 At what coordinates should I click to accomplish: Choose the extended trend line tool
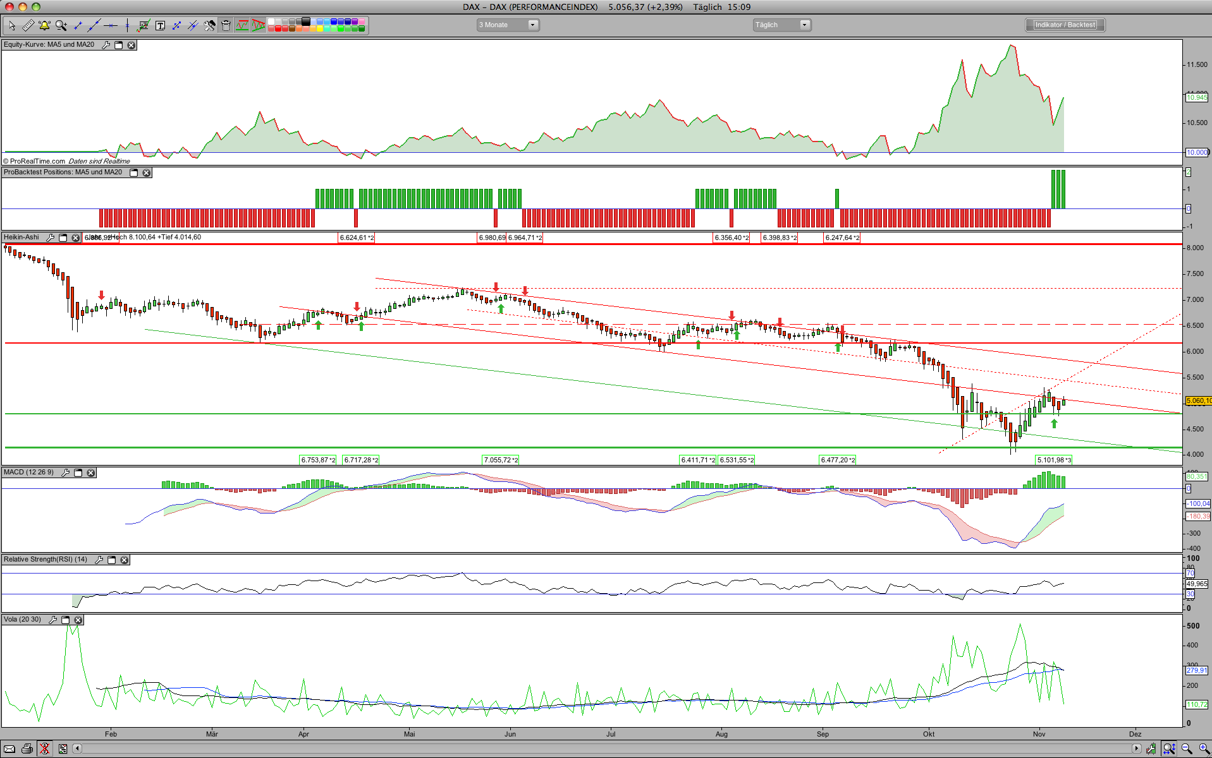94,25
